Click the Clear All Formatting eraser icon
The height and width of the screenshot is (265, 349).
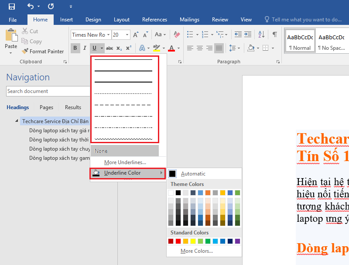coord(177,34)
